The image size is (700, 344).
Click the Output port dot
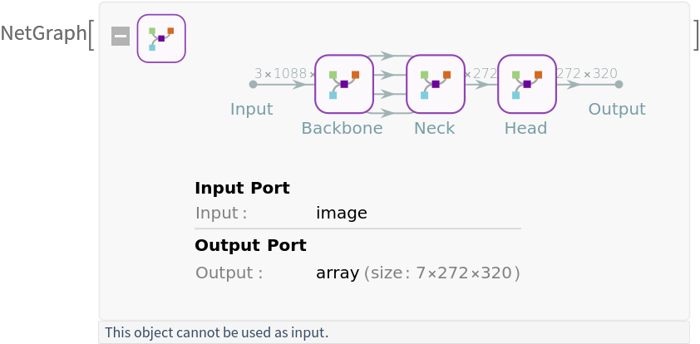click(x=619, y=84)
